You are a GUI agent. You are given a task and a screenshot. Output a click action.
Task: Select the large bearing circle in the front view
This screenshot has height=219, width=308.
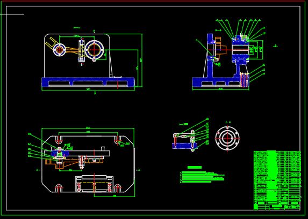(95, 49)
